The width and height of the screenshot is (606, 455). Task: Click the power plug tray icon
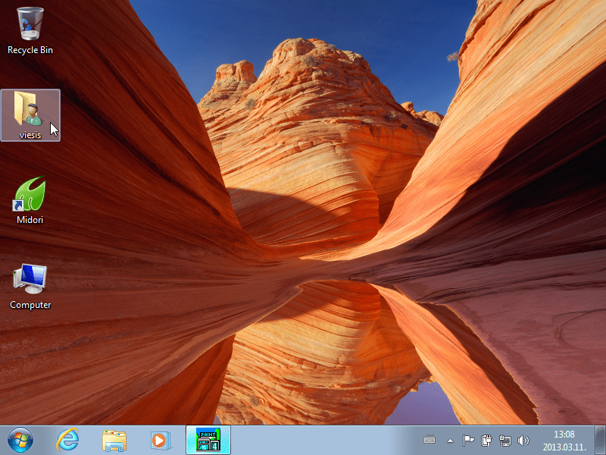pyautogui.click(x=486, y=440)
